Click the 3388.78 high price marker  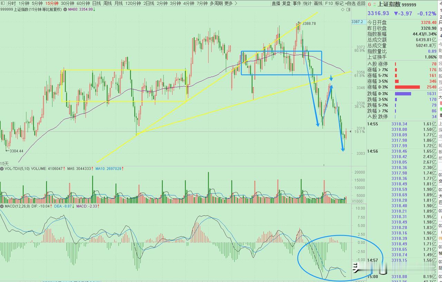(x=309, y=23)
